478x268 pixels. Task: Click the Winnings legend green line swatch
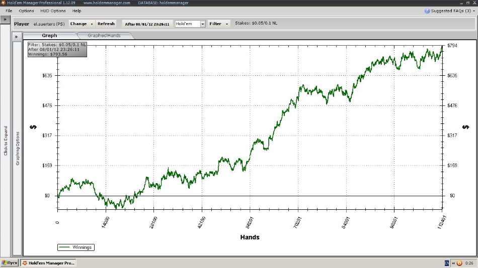coord(65,247)
